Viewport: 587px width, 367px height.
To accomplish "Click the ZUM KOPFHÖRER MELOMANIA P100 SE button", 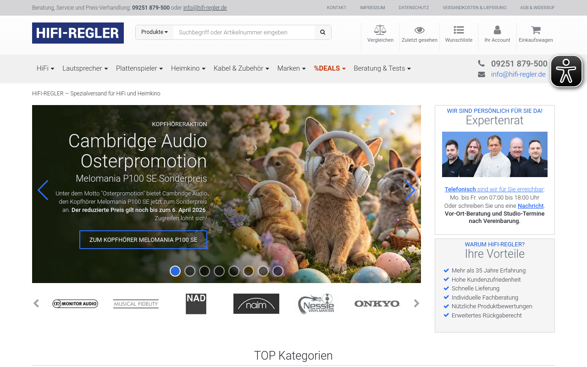I will 143,239.
